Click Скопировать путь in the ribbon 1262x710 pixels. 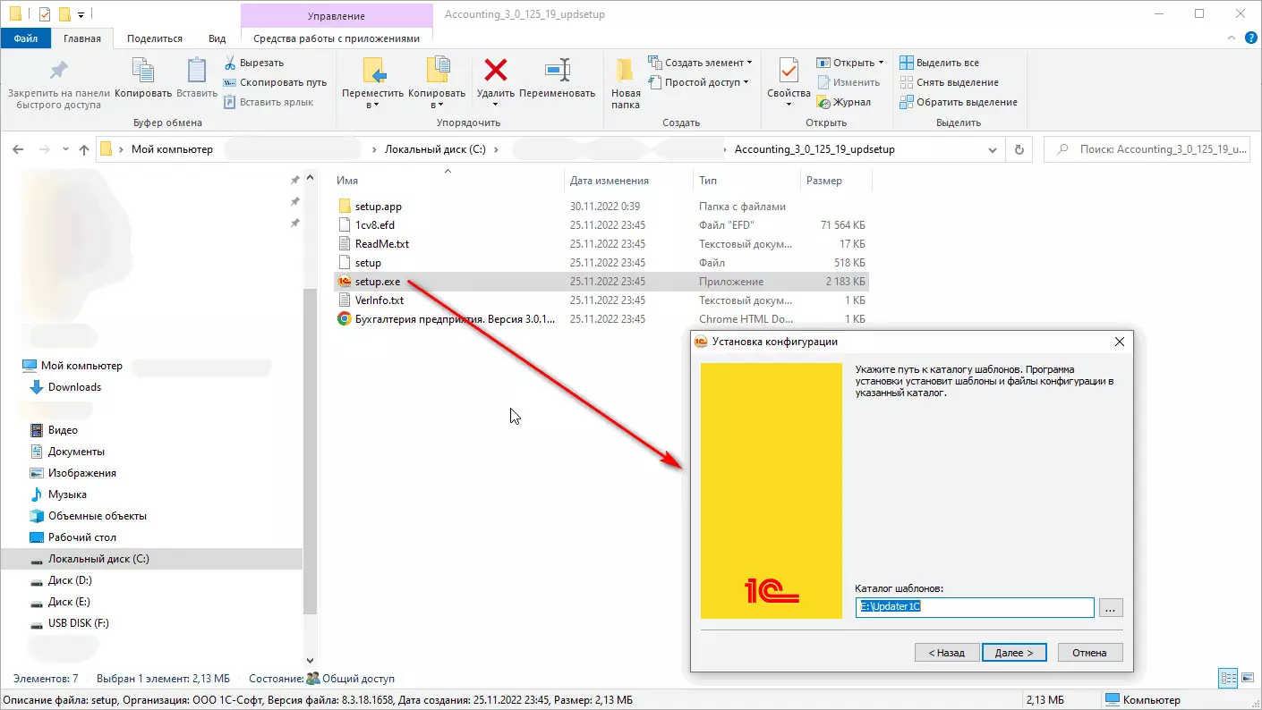[x=275, y=82]
